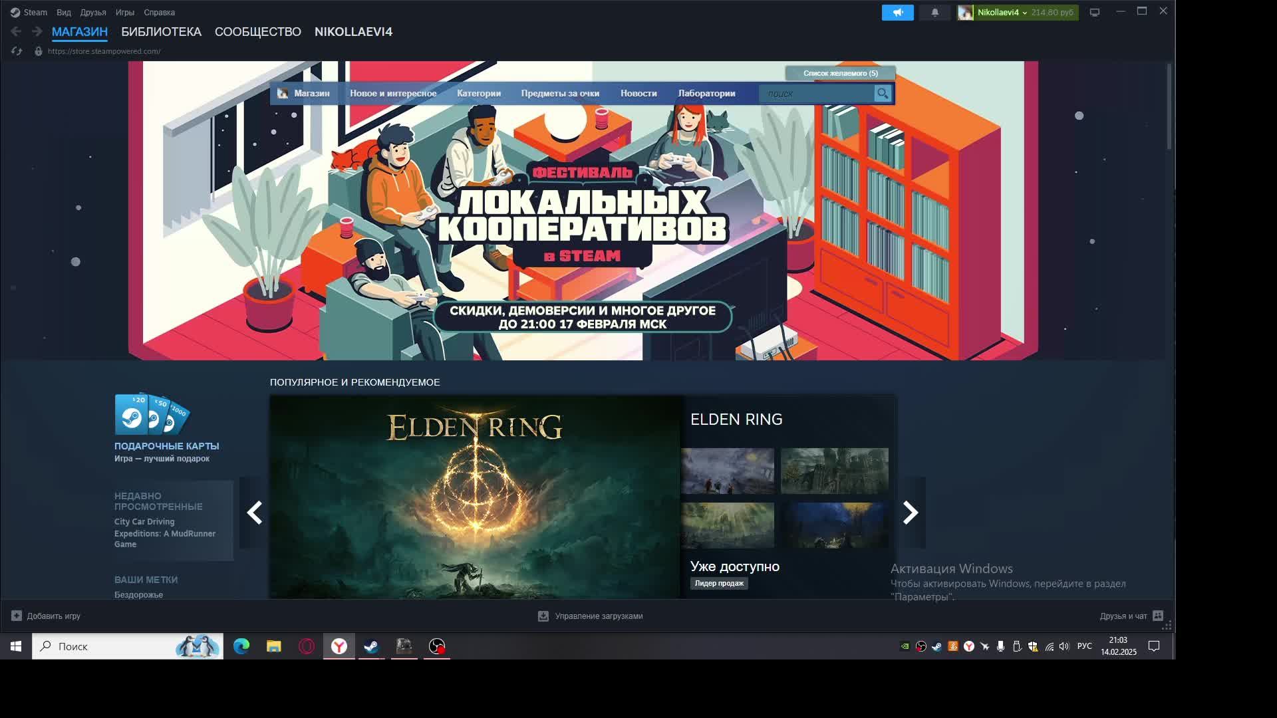
Task: Click the wallet balance 214,80 руб
Action: pos(1052,13)
